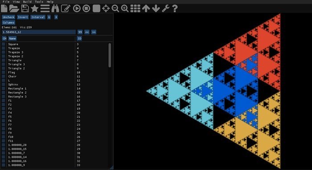
Task: Click the grid layout icon
Action: click(135, 8)
